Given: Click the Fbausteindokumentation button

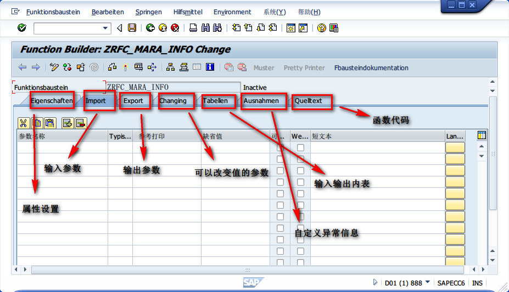Looking at the screenshot, I should pyautogui.click(x=371, y=68).
